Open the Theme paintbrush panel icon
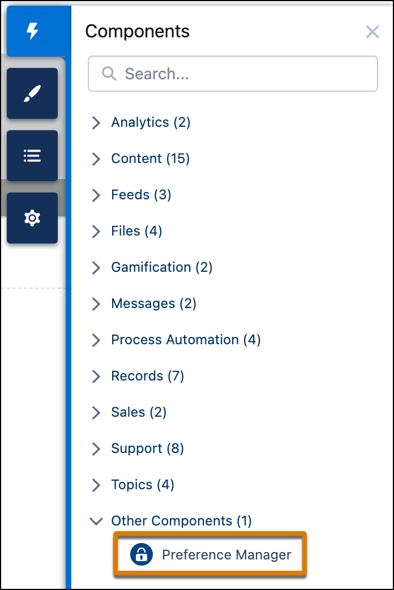394x590 pixels. 32,93
